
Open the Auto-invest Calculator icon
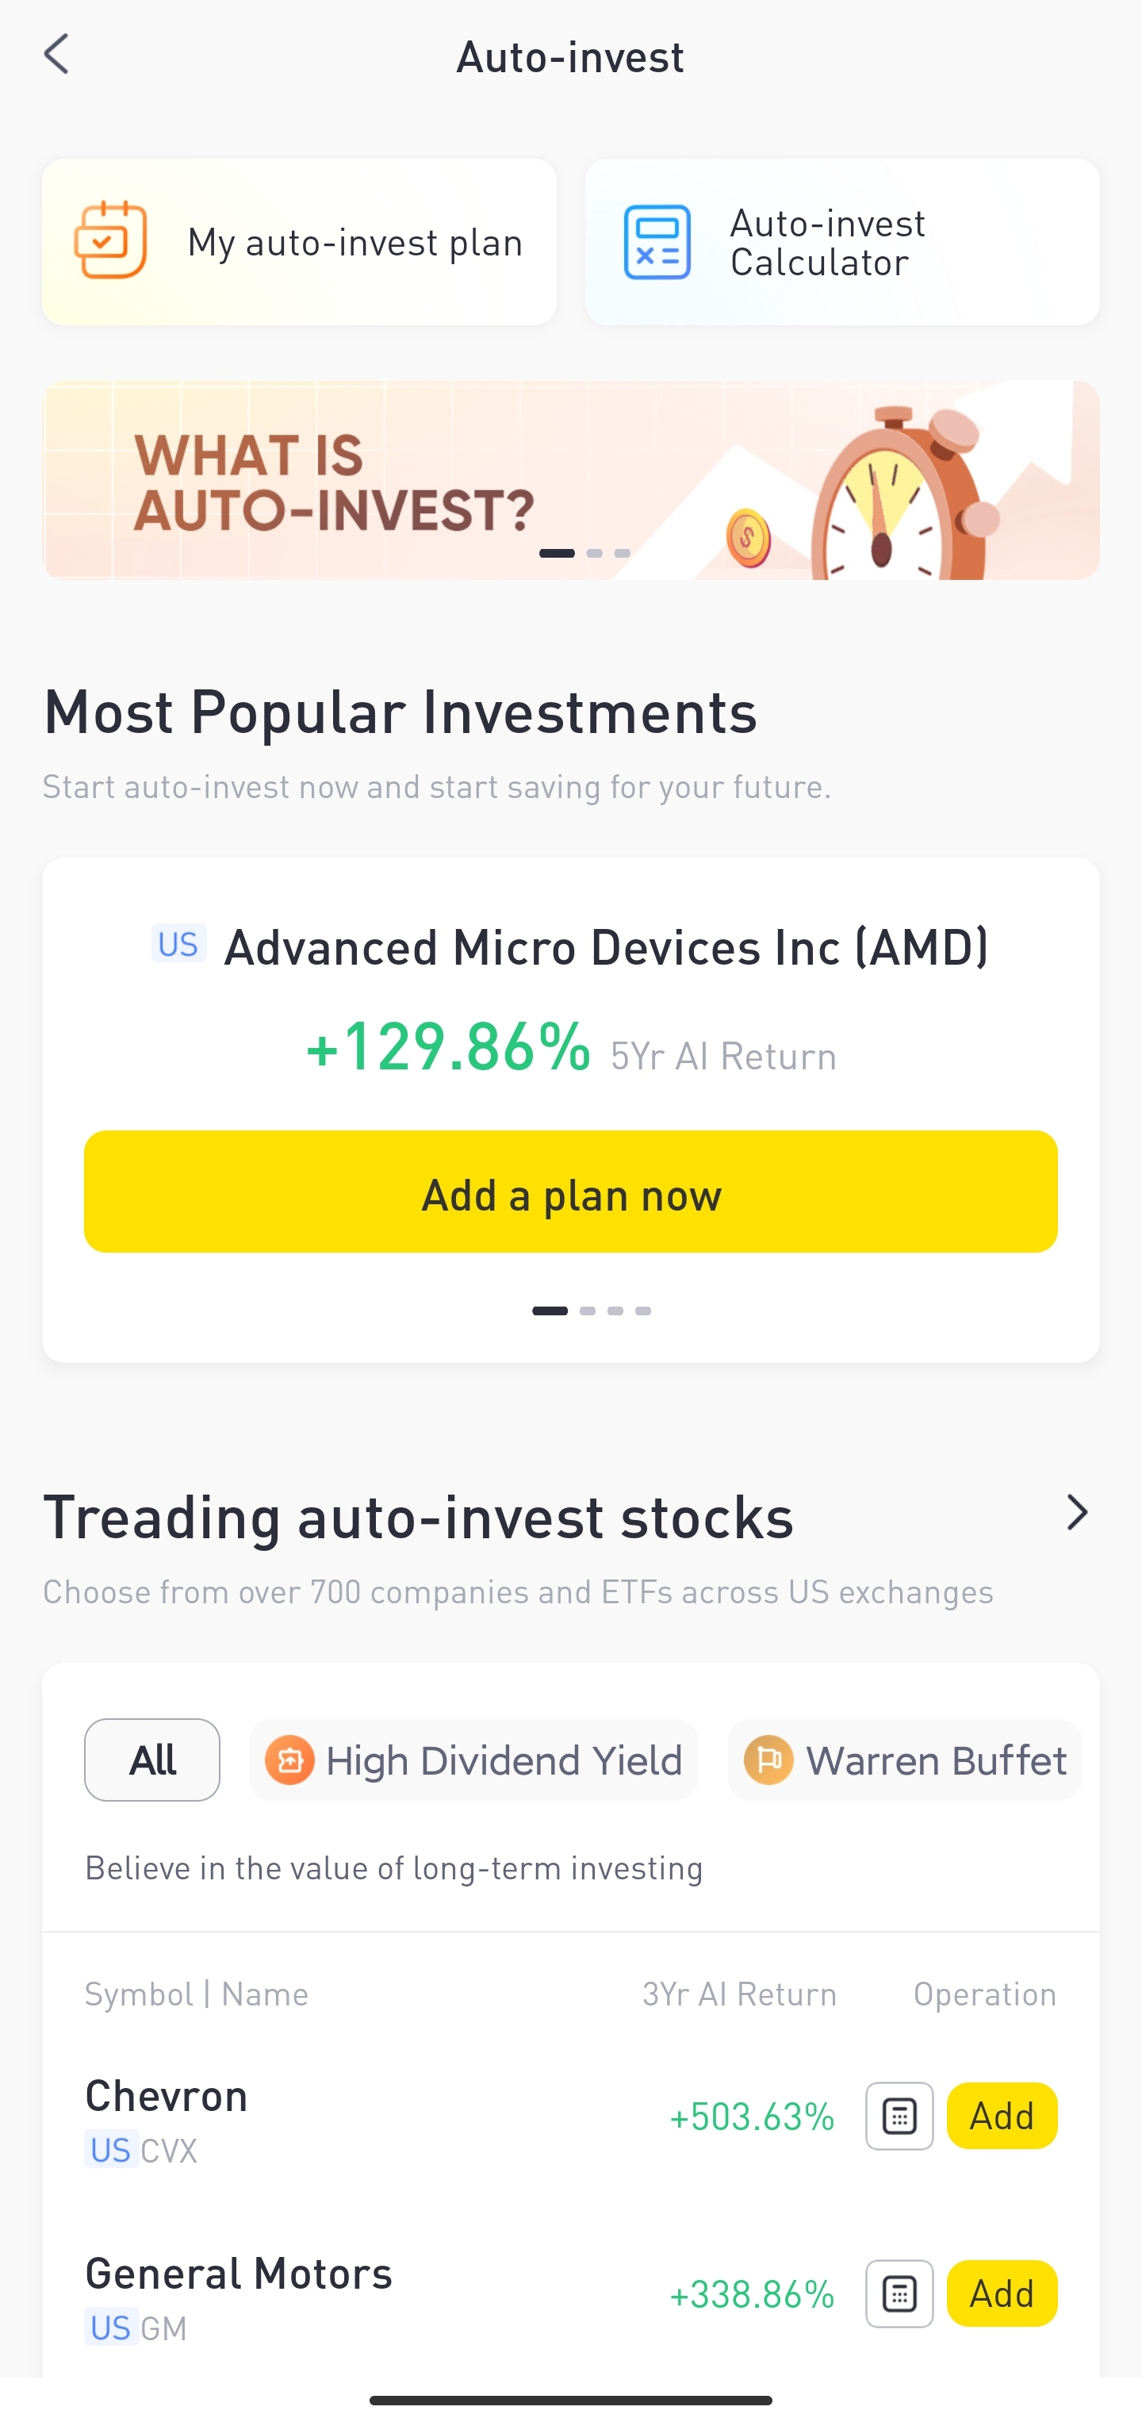(657, 242)
